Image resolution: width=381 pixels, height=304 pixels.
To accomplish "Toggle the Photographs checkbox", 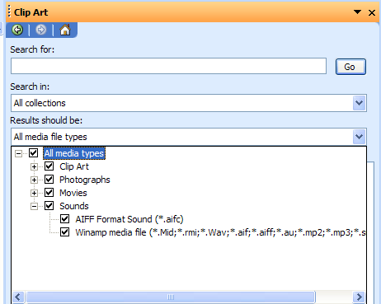I will pyautogui.click(x=49, y=180).
